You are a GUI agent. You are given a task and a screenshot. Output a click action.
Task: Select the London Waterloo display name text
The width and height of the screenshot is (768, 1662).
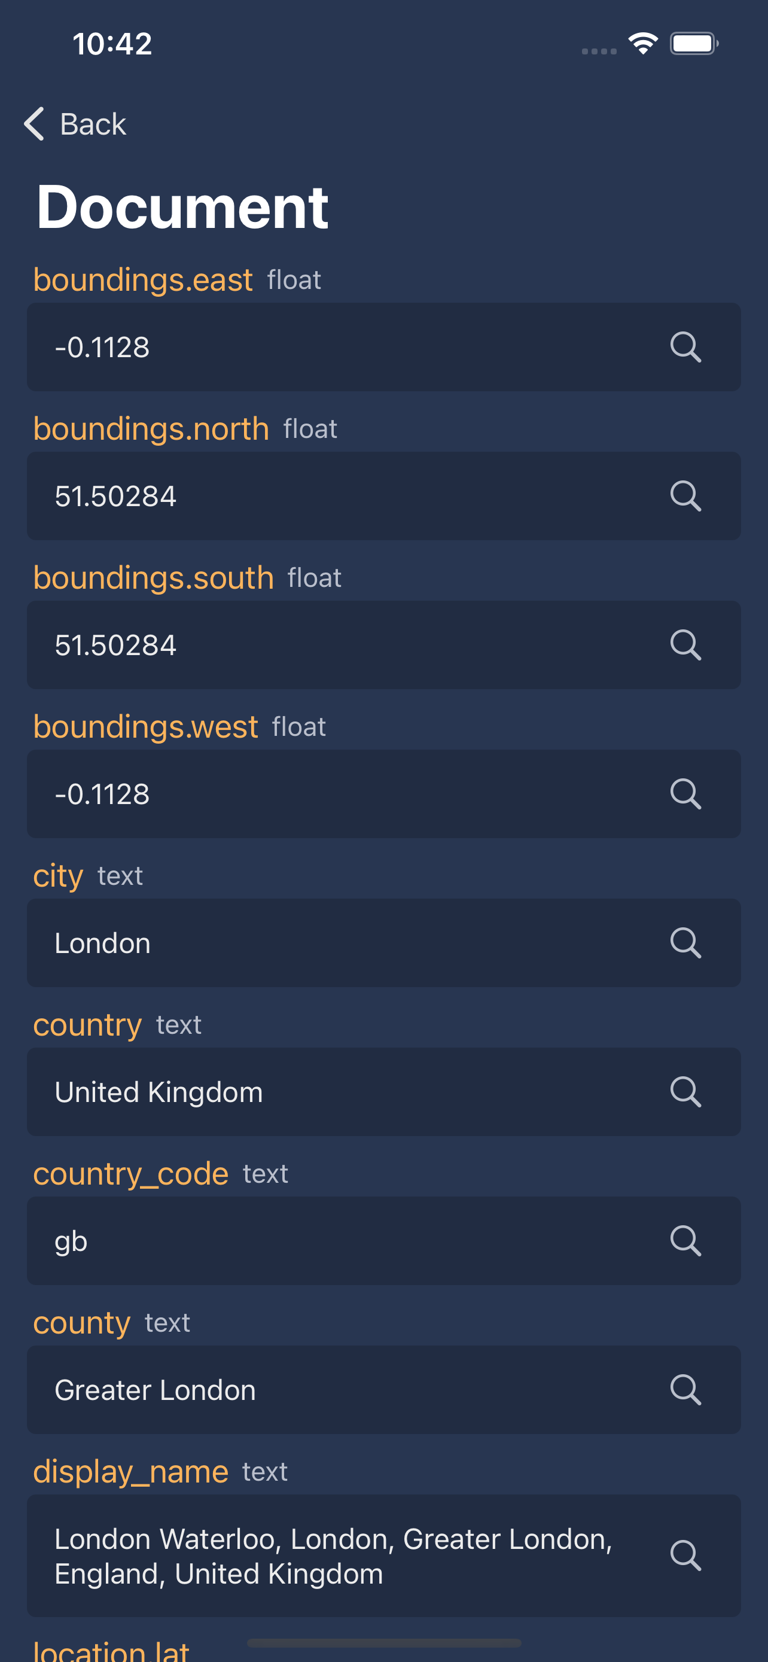(333, 1556)
